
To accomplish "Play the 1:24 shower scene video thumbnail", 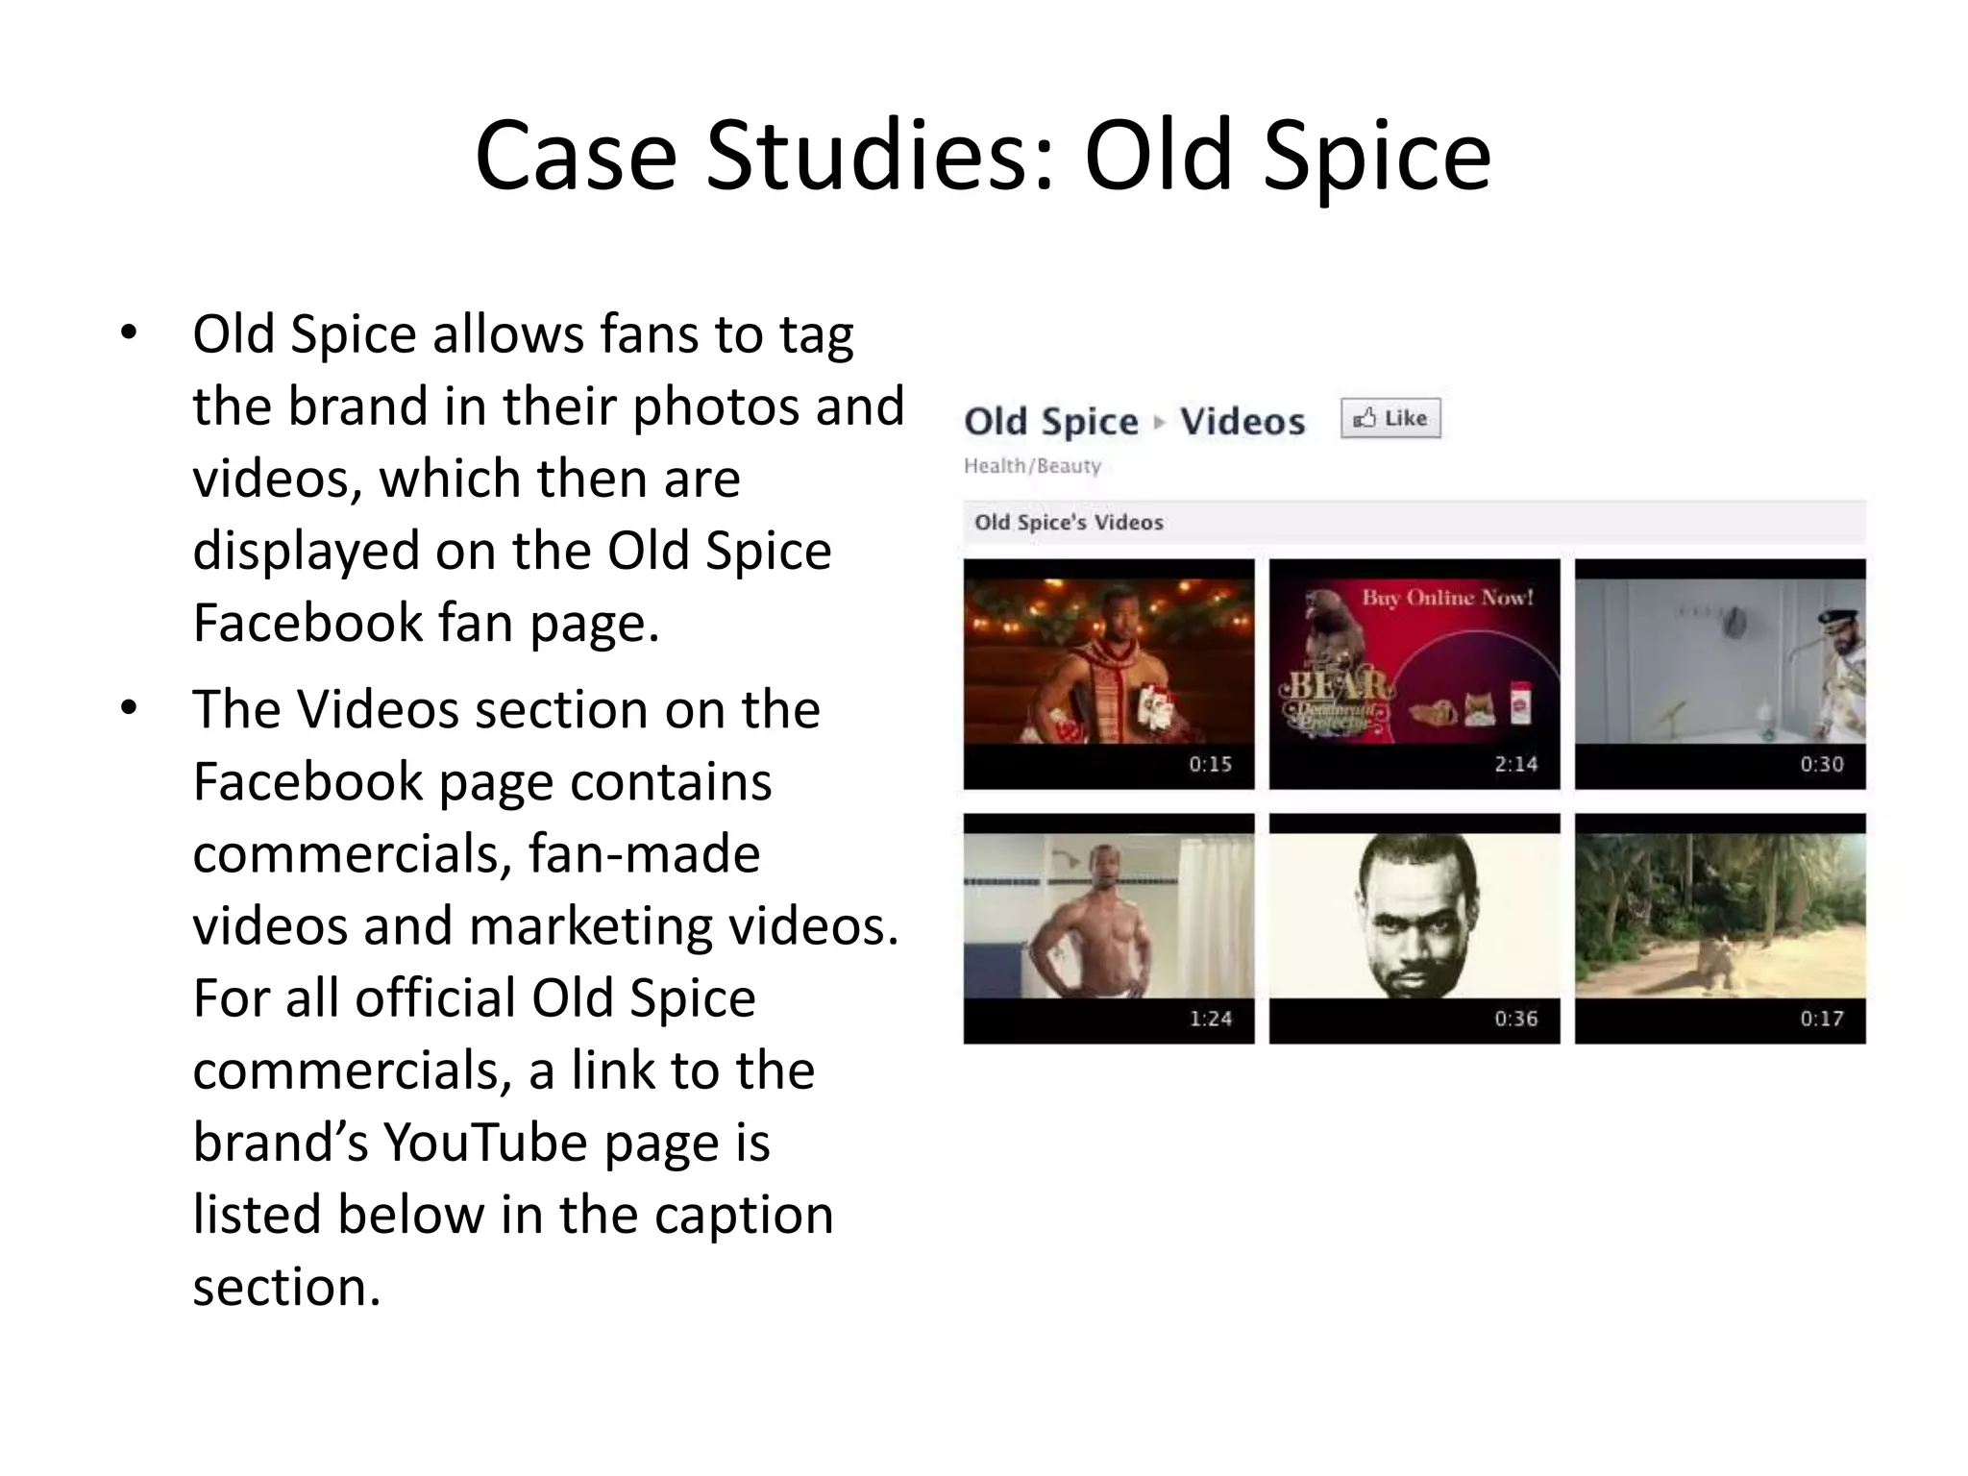I will pos(1109,928).
